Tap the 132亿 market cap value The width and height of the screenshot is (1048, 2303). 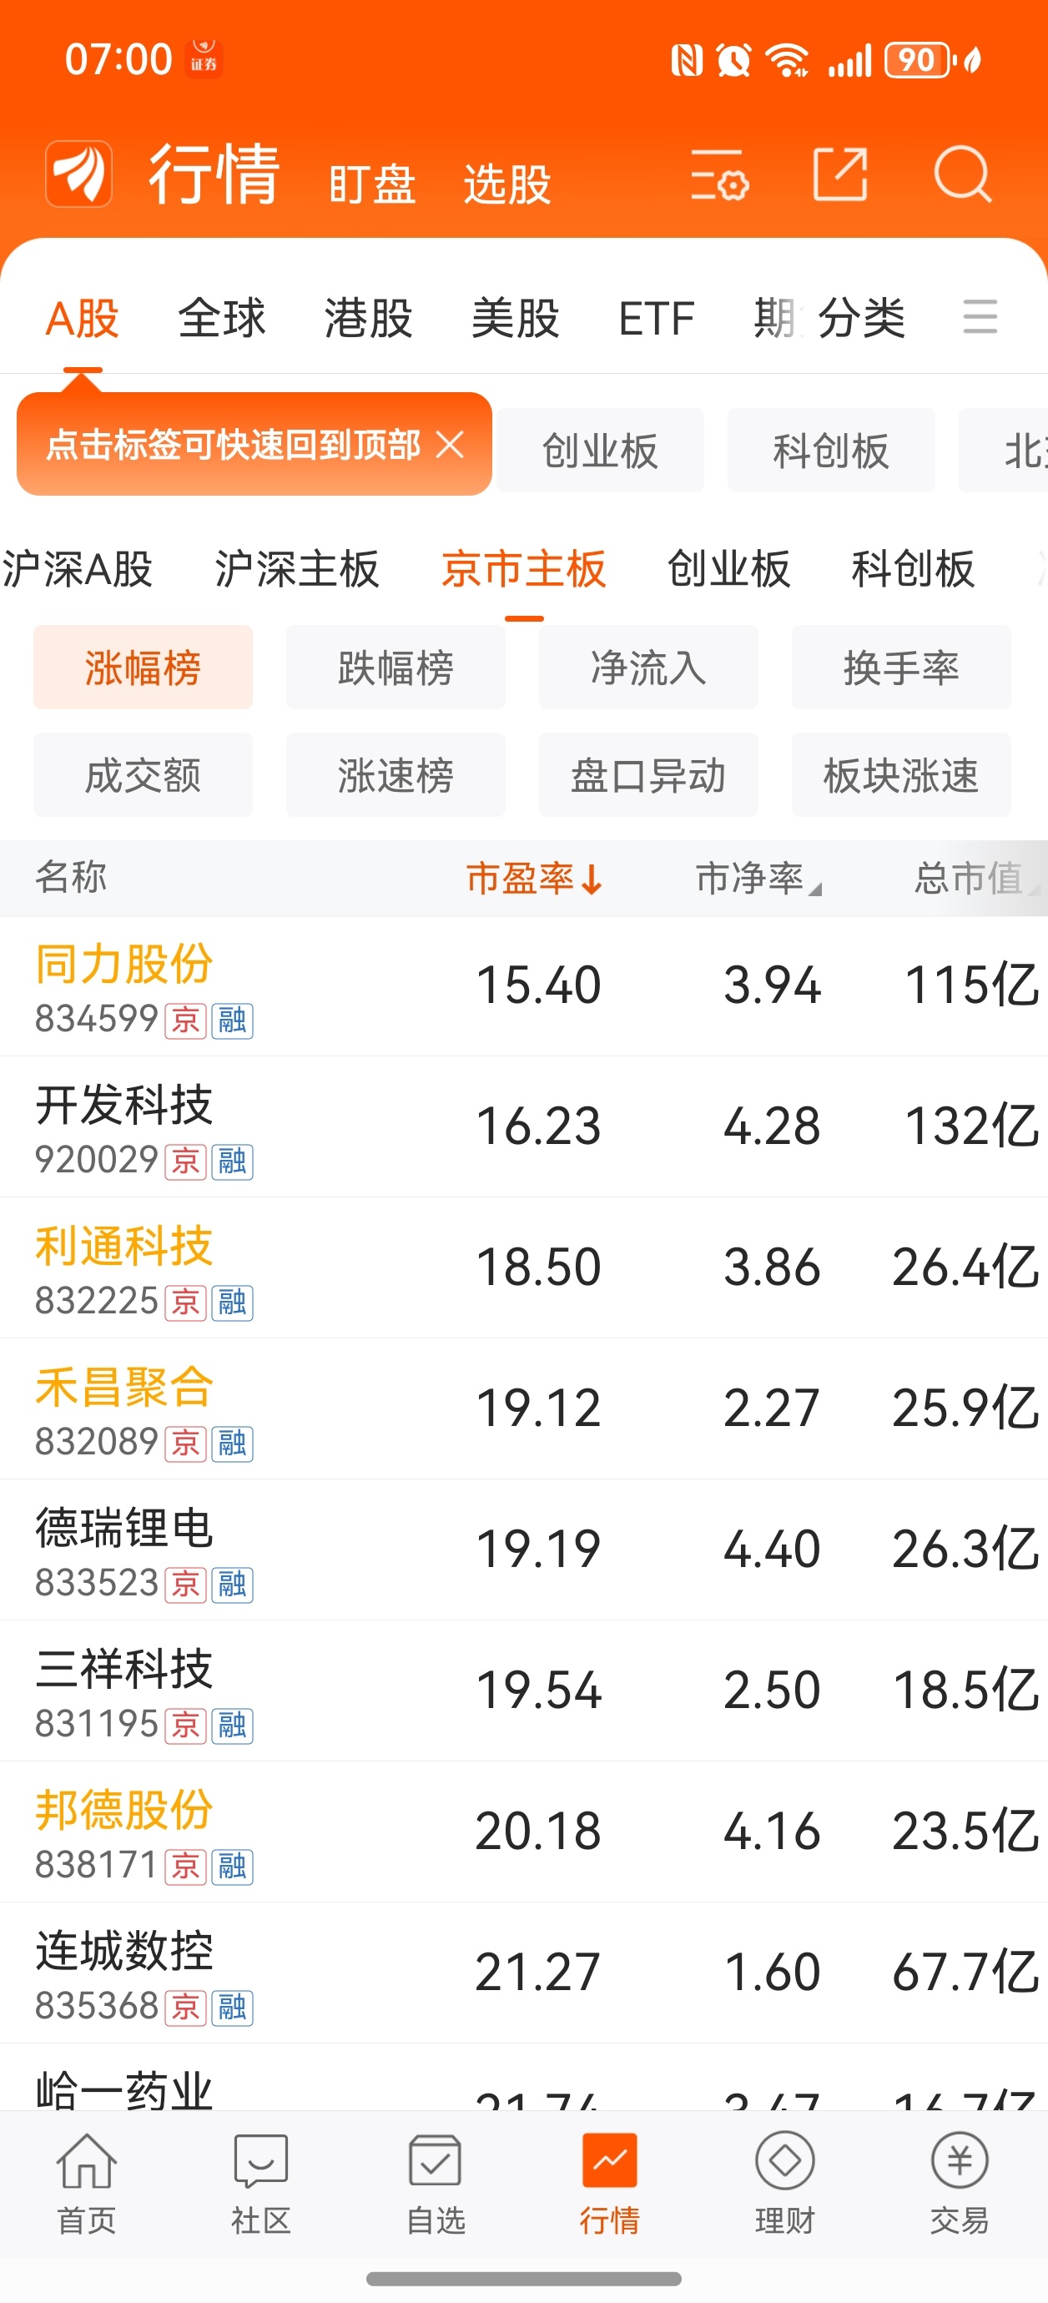click(x=972, y=1126)
